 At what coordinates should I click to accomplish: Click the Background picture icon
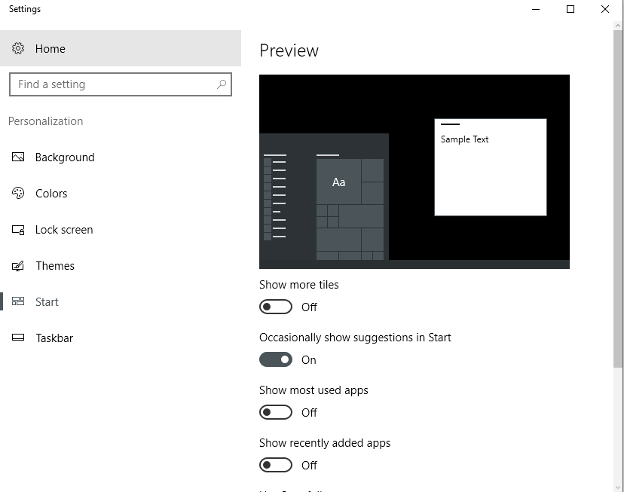point(18,157)
